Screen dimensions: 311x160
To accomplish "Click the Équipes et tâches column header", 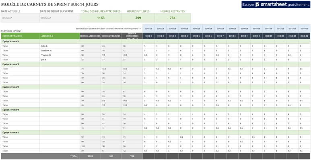I will (20, 36).
